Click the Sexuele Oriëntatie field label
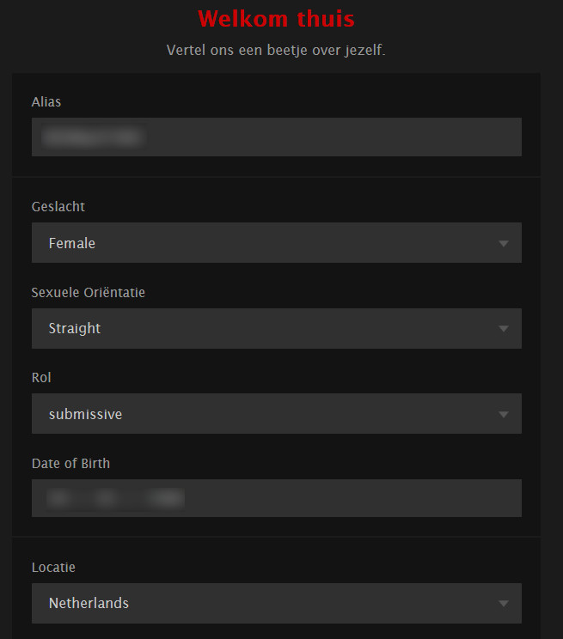 [x=89, y=293]
